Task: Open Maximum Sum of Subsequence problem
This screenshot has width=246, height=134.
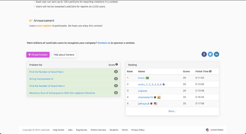Action: pyautogui.click(x=62, y=93)
